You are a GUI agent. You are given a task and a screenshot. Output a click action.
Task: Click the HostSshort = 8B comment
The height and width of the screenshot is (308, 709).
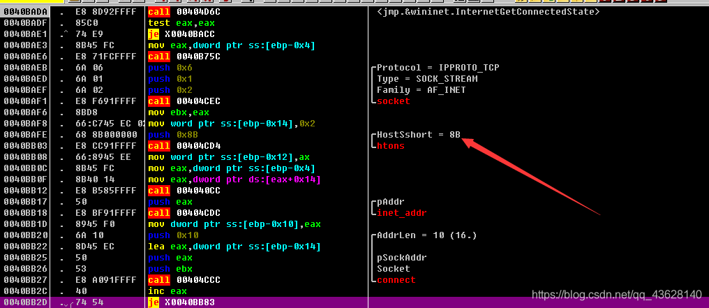[419, 134]
